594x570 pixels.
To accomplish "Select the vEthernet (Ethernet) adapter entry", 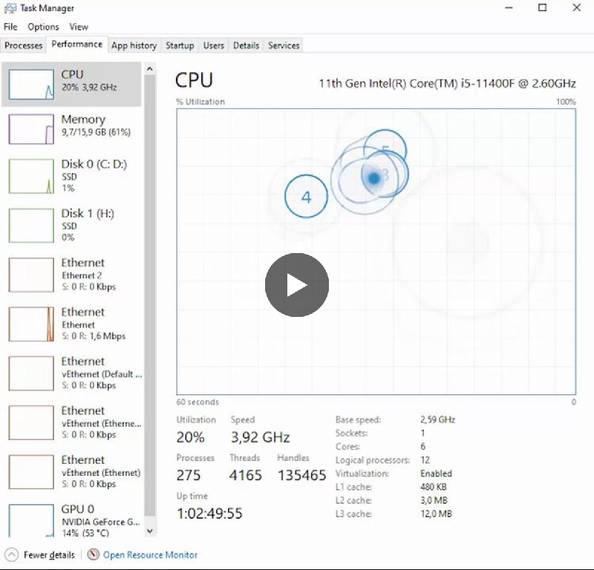I will (72, 471).
